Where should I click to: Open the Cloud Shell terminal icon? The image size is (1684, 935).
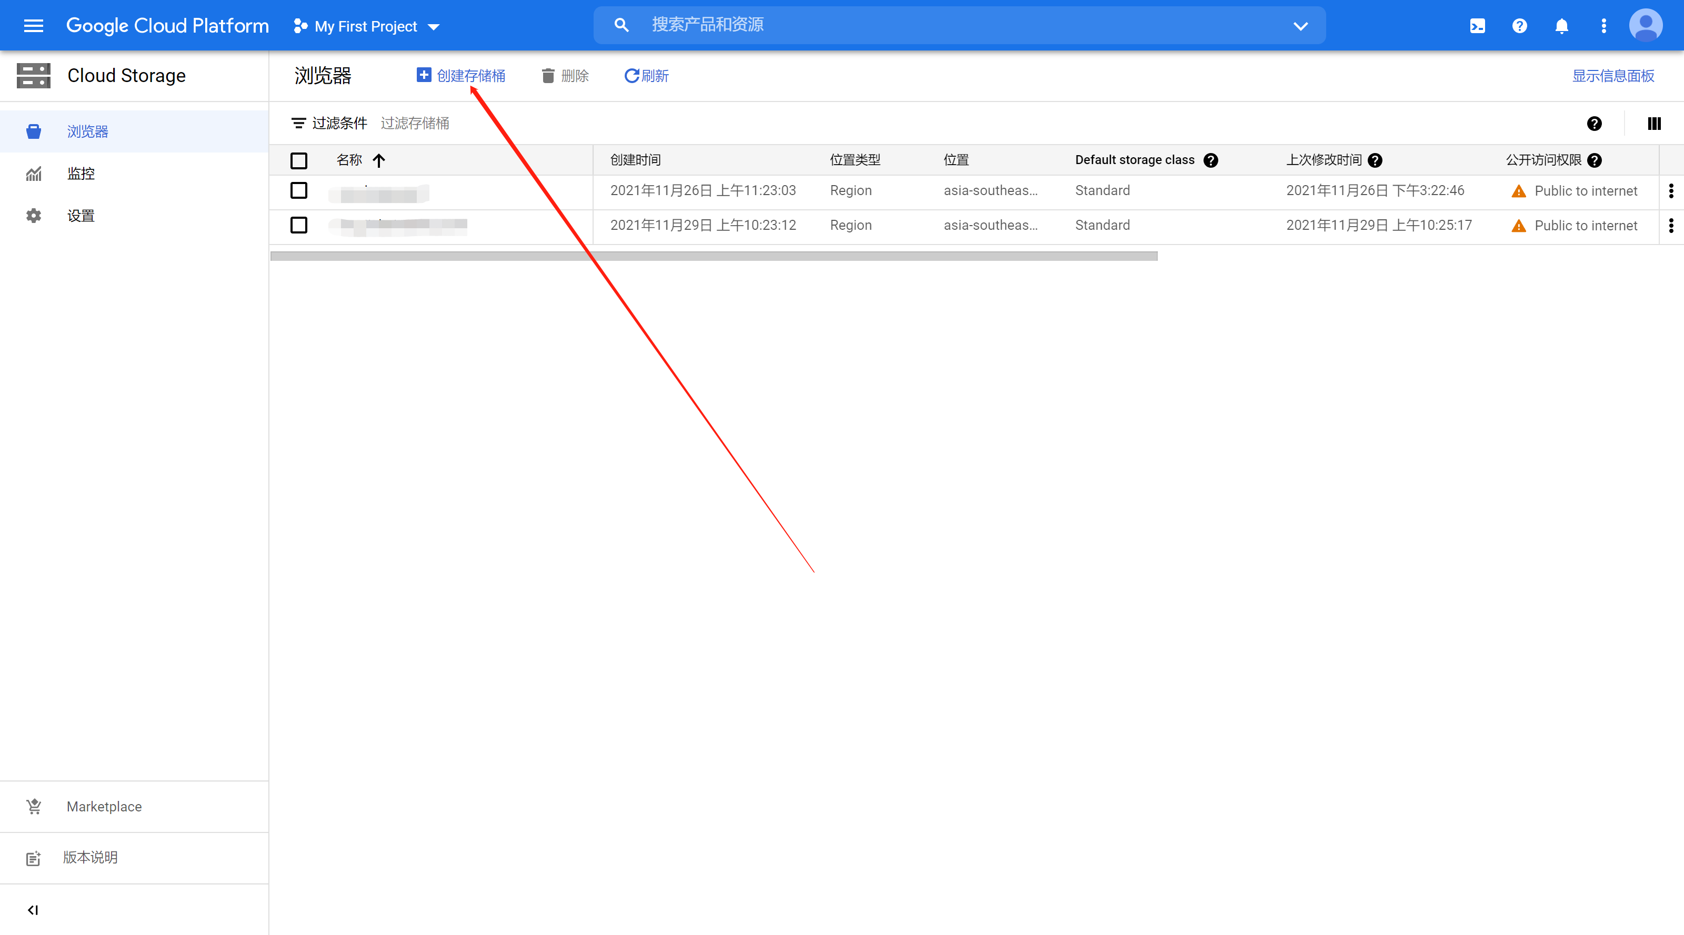point(1477,25)
